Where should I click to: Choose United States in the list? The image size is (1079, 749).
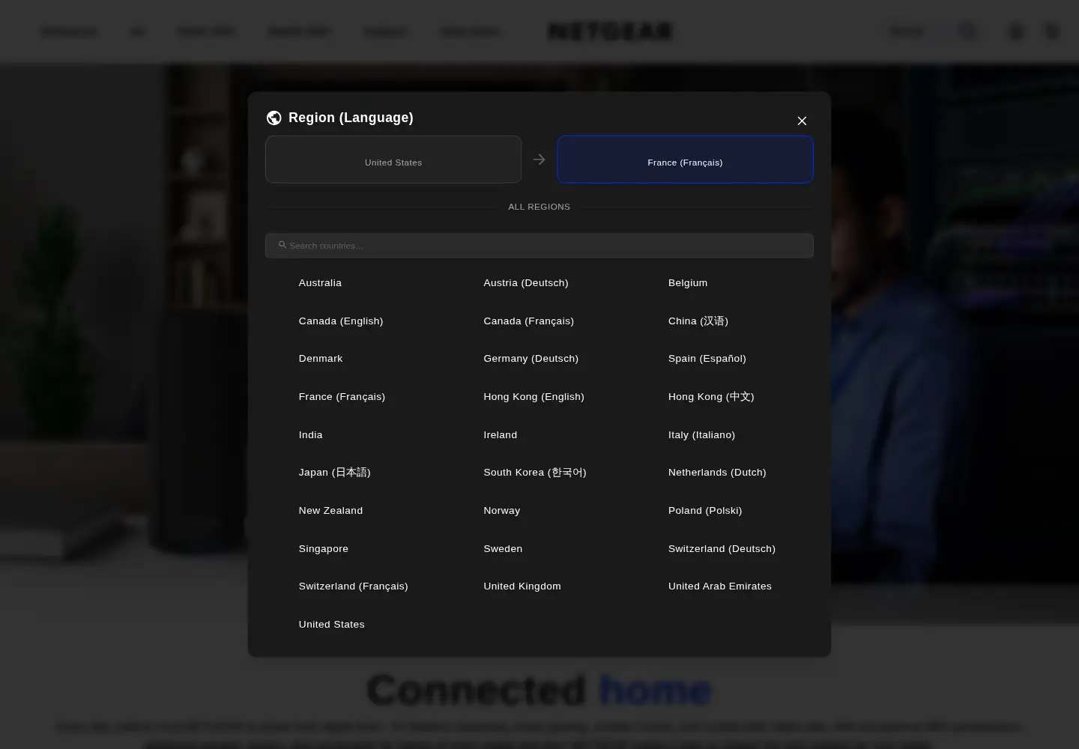pos(332,625)
